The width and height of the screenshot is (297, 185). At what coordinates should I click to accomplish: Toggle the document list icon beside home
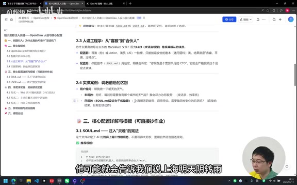point(6,20)
